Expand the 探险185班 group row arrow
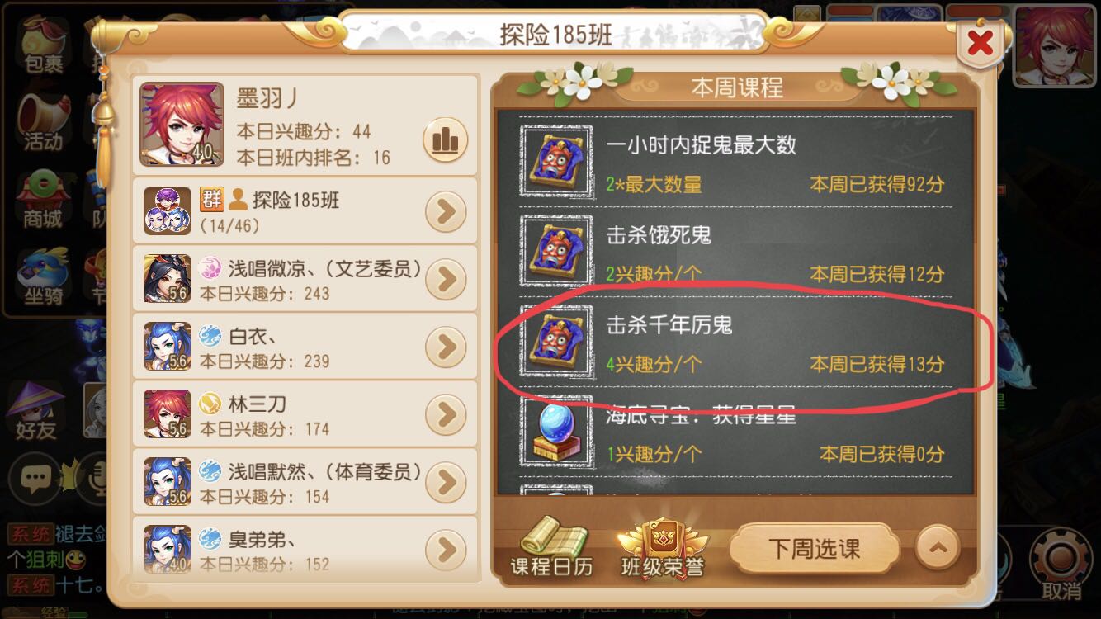This screenshot has width=1101, height=619. coord(447,212)
